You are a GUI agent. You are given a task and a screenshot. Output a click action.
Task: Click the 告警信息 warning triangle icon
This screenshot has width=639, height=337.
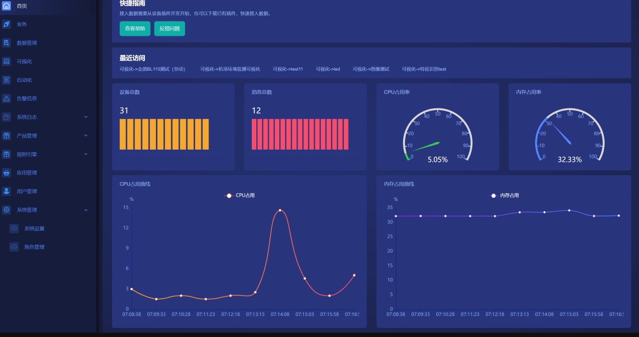7,99
